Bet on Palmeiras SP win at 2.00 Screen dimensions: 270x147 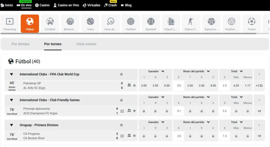click(144, 86)
